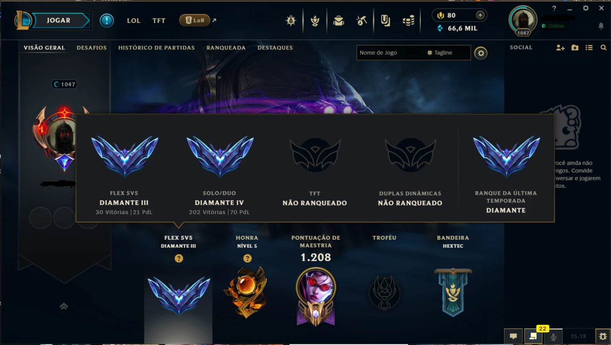Open the friends list view options icon

click(589, 48)
